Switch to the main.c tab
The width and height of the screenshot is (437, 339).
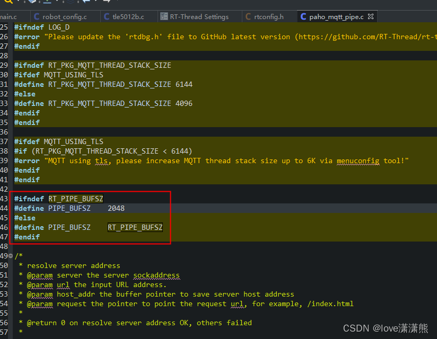[x=8, y=16]
